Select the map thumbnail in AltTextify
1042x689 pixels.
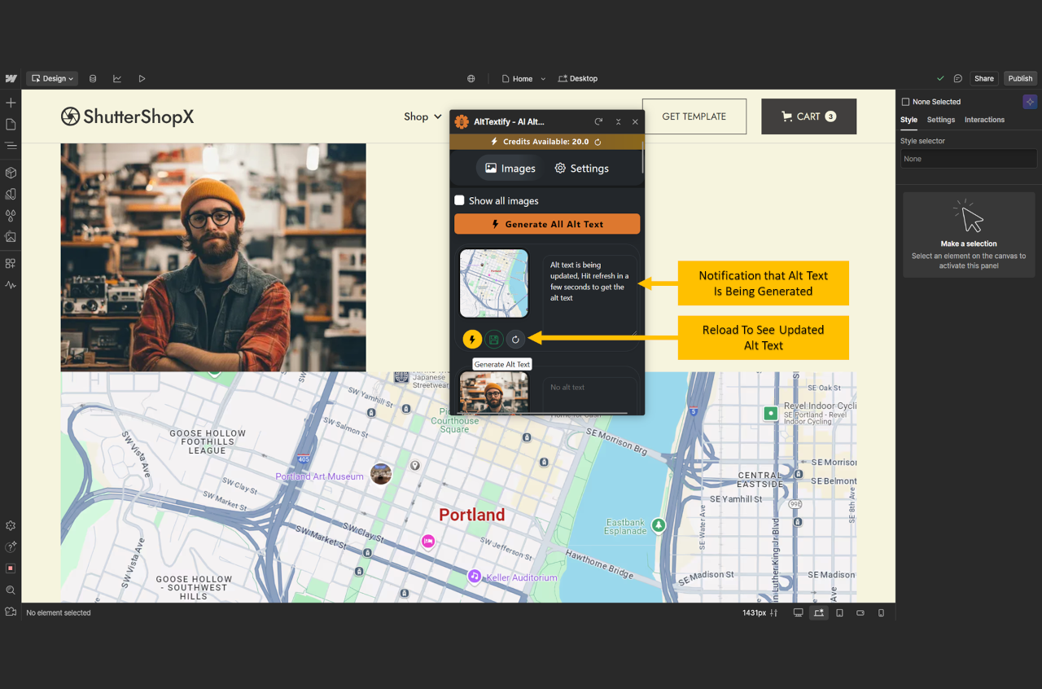point(494,283)
